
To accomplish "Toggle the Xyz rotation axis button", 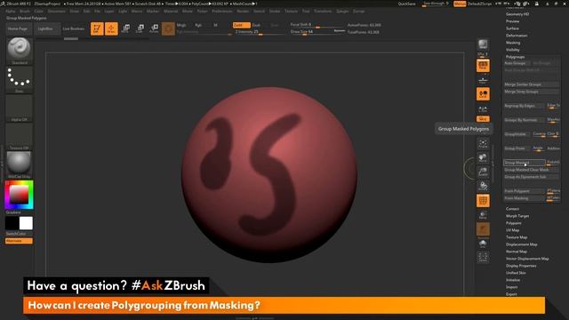I will [483, 118].
